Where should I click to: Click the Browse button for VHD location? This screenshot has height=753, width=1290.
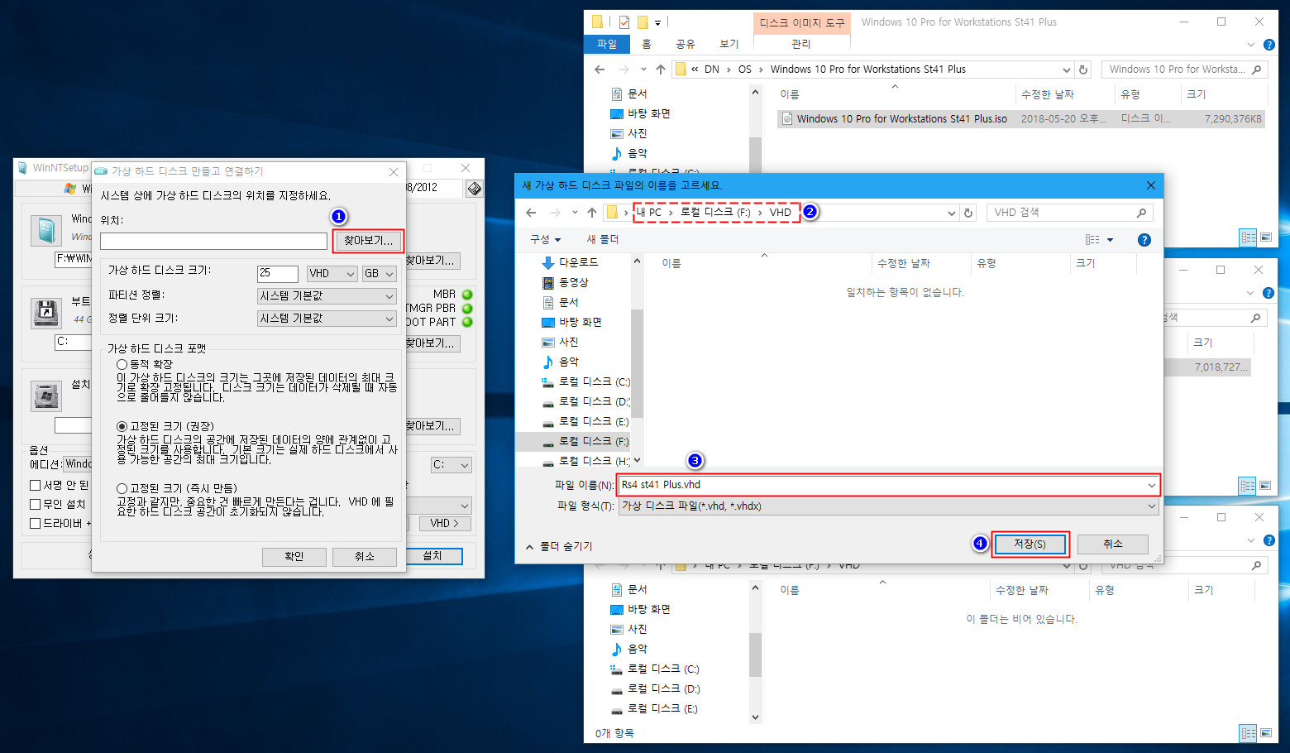(368, 241)
